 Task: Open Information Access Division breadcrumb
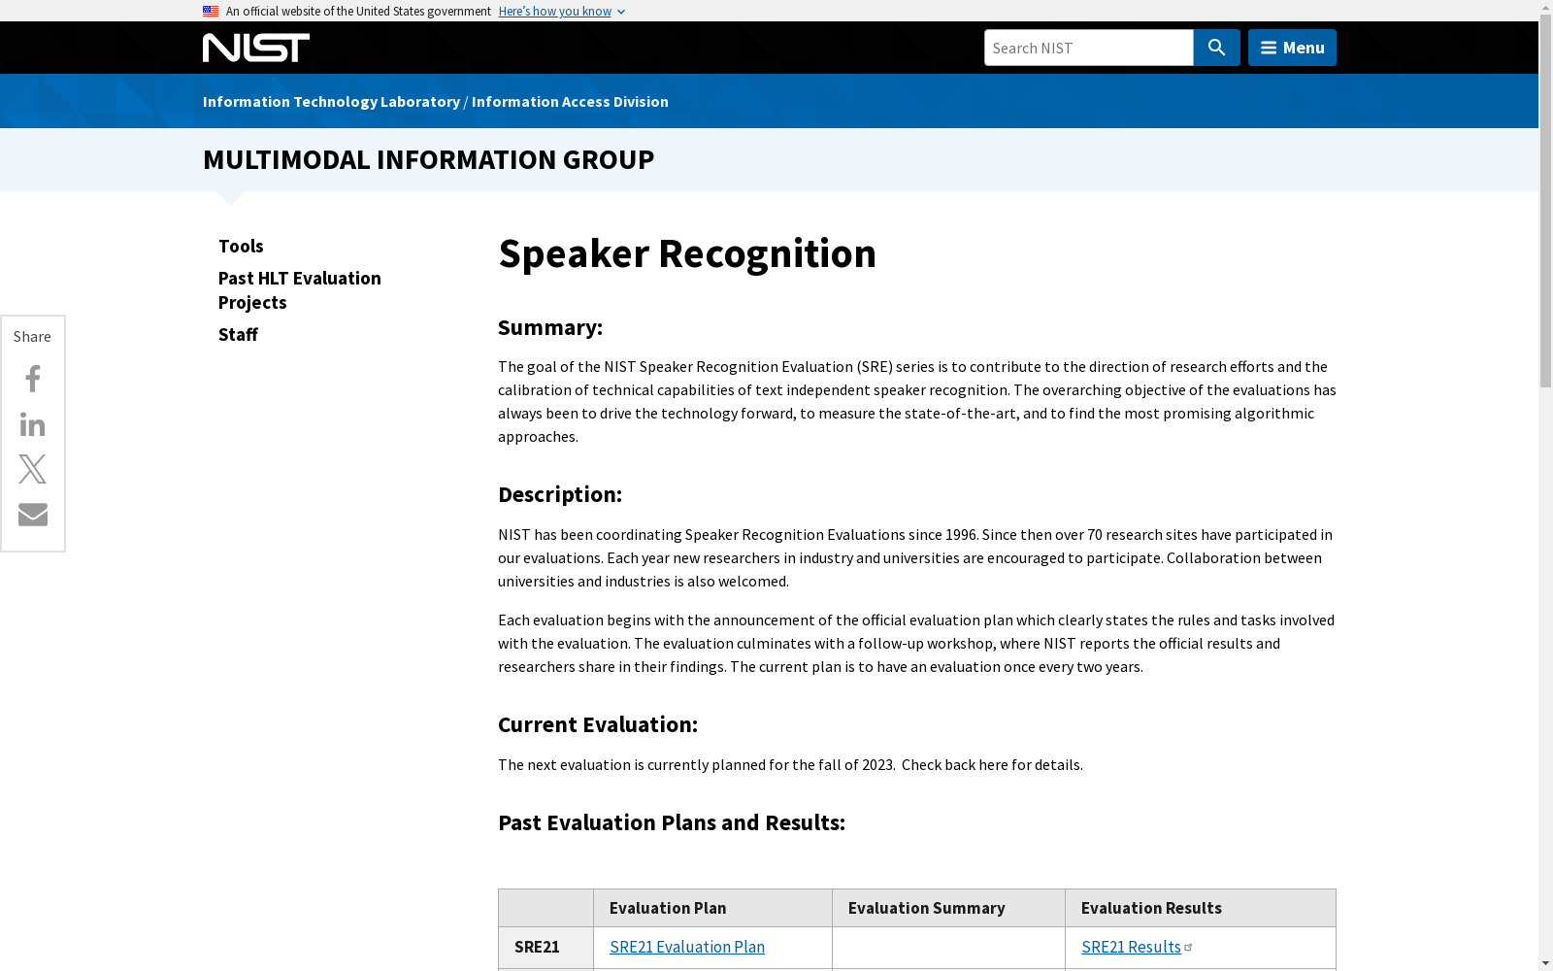[x=570, y=101]
